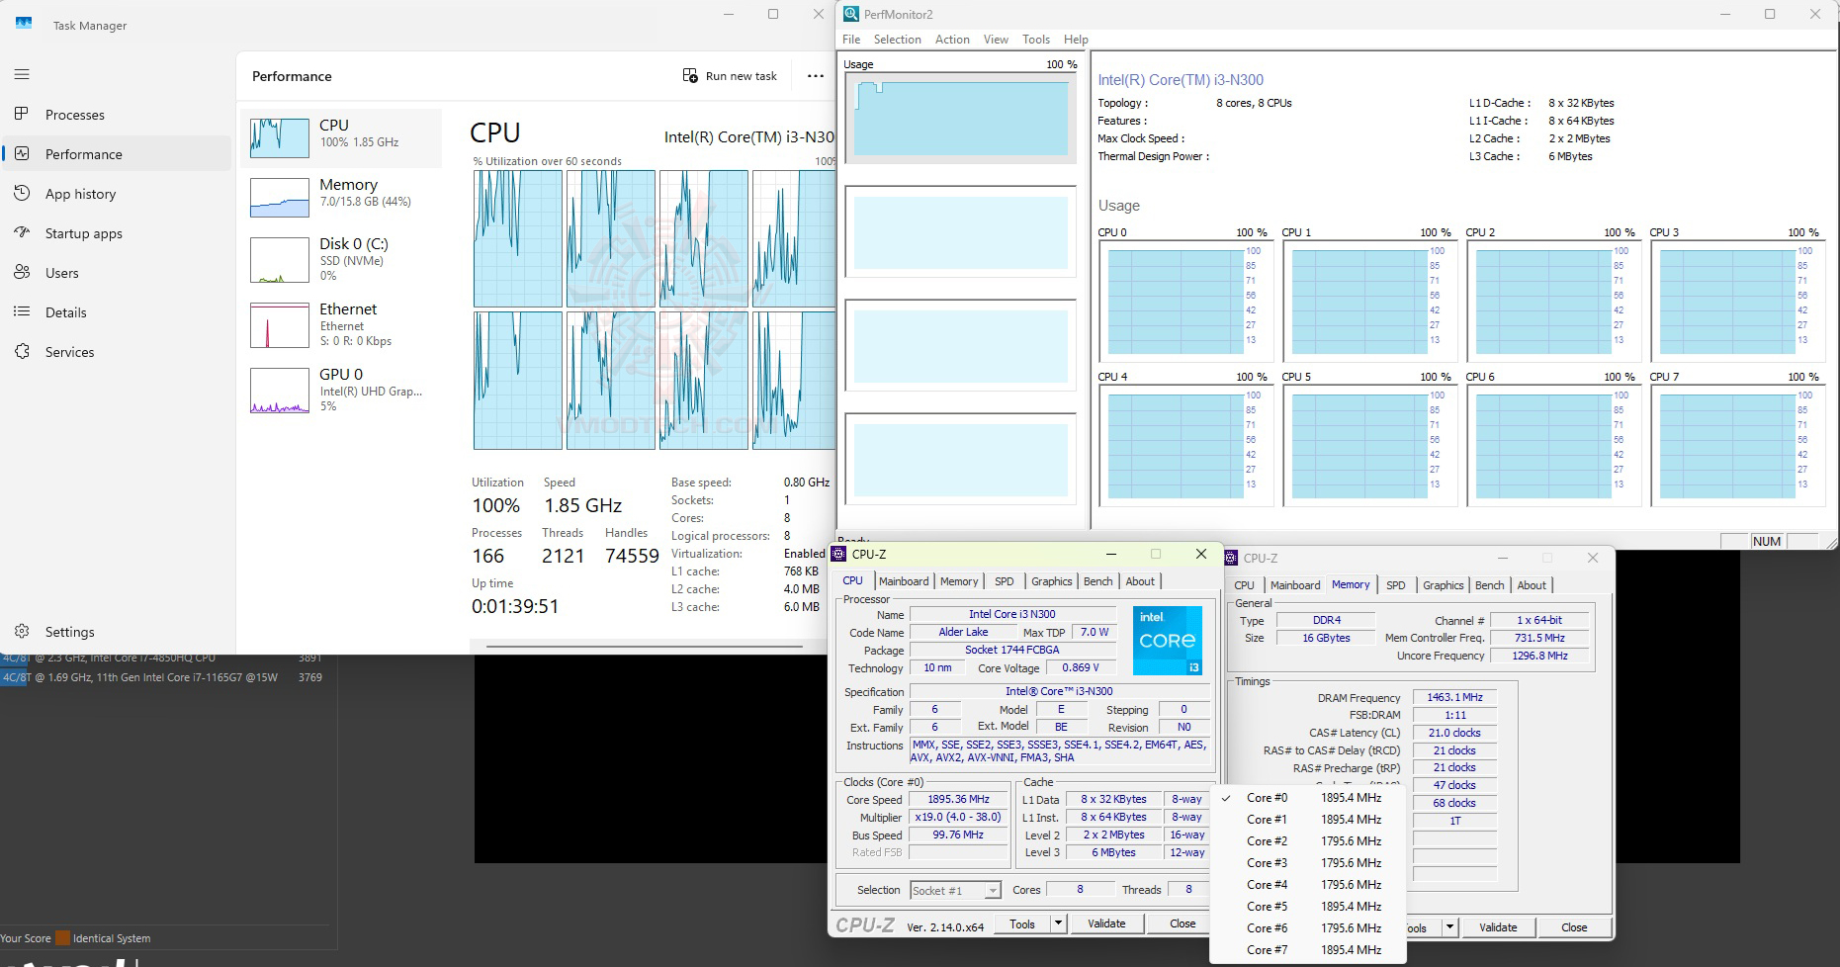1840x967 pixels.
Task: Click Close button in front CPU-Z window
Action: tap(1183, 923)
